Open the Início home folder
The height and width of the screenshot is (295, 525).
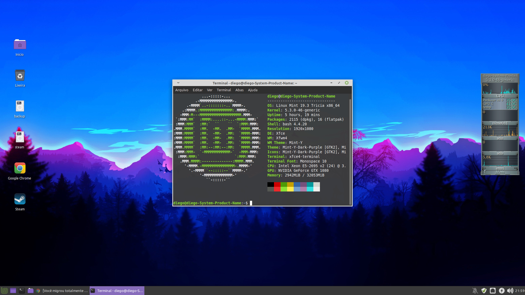coord(20,45)
